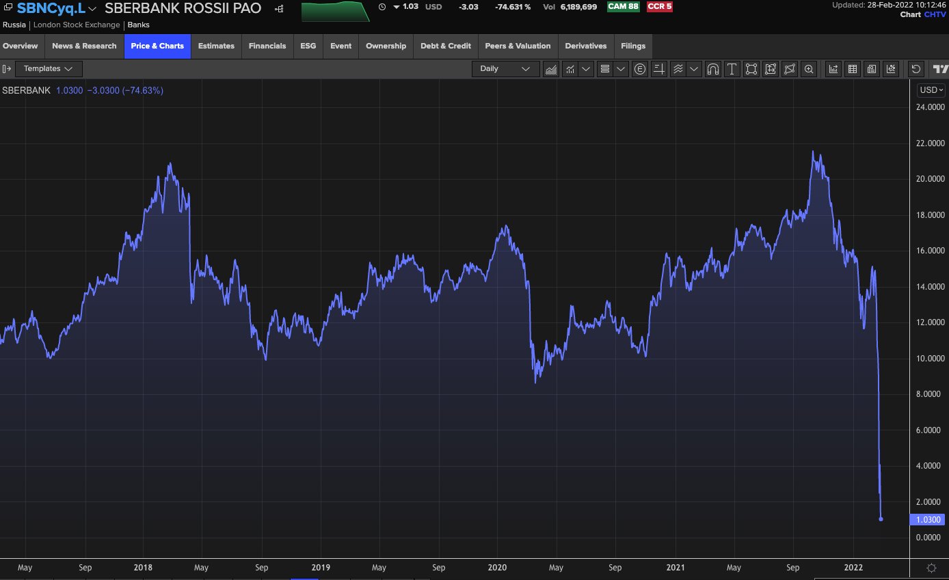Toggle the left side panel arrow icon

coord(7,68)
